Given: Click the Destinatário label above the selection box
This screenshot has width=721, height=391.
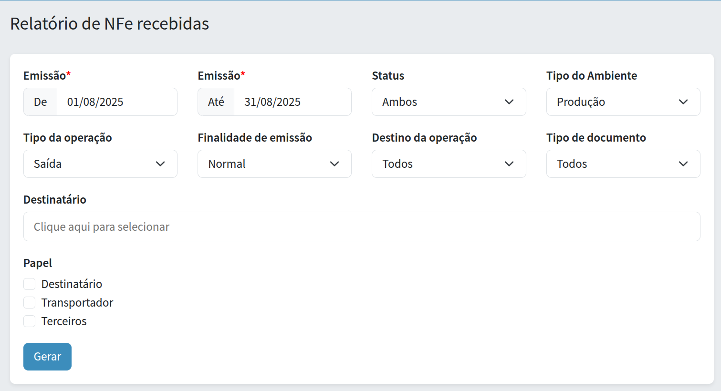Looking at the screenshot, I should tap(55, 200).
